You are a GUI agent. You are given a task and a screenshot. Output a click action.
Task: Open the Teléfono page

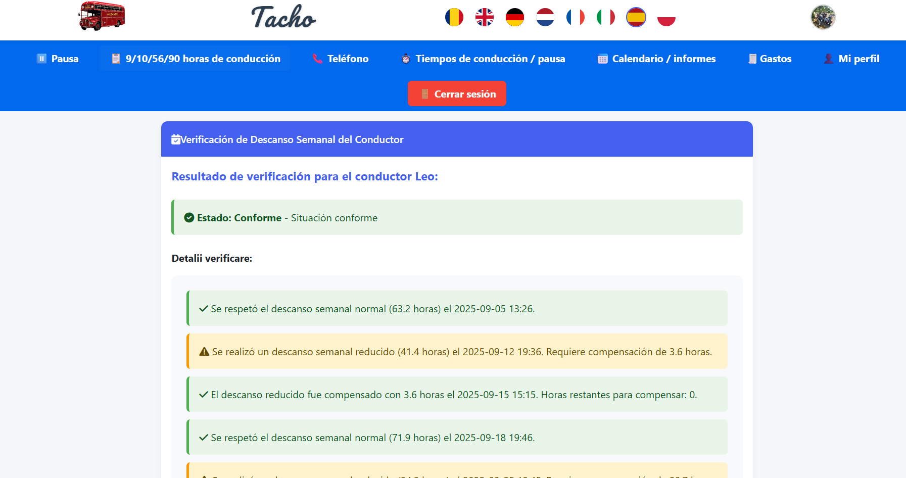341,59
